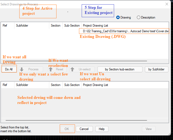Click the Un-select button
This screenshot has height=140, width=173.
tap(82, 69)
